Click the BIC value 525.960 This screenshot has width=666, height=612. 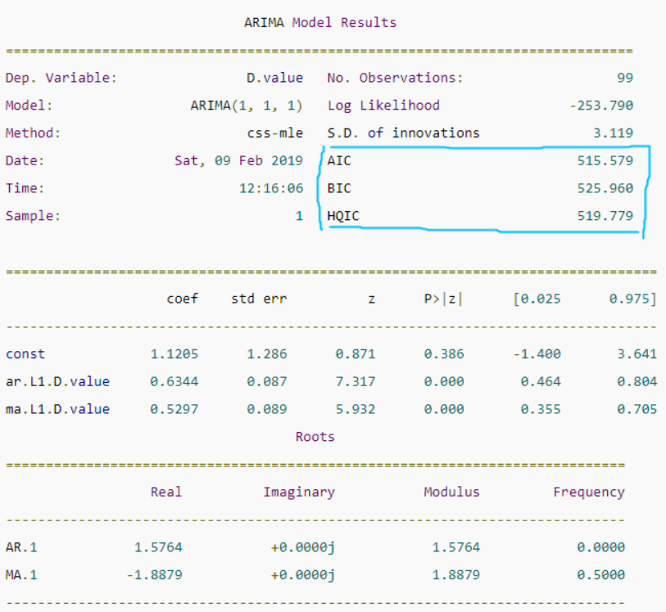pyautogui.click(x=605, y=188)
